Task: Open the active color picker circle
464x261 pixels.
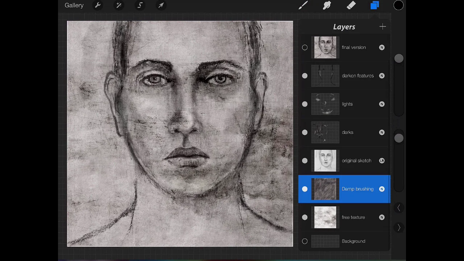Action: [398, 5]
